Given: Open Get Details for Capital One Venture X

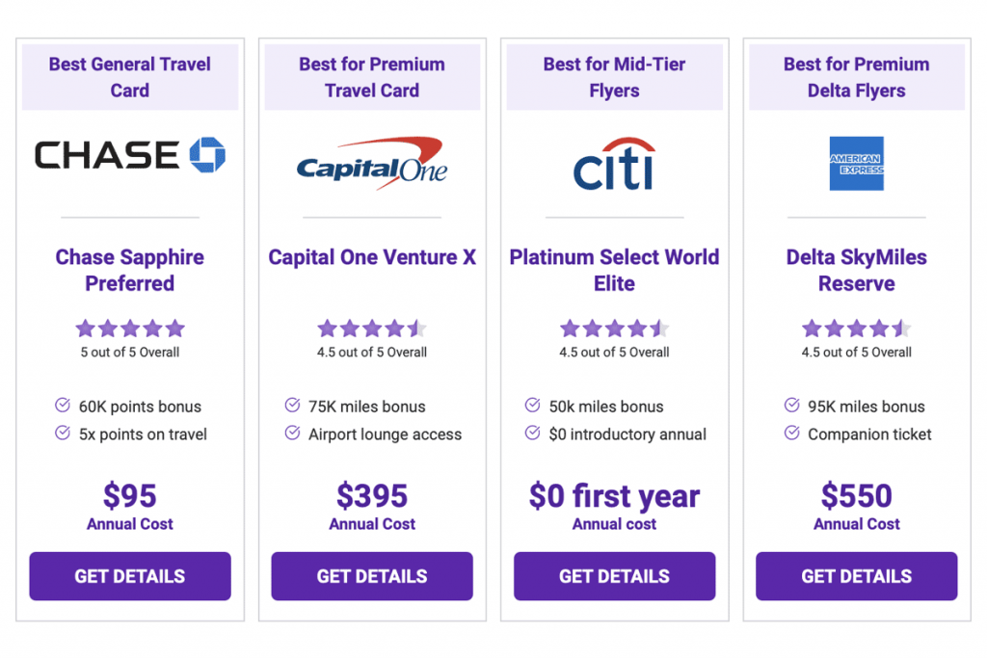Looking at the screenshot, I should pos(372,576).
